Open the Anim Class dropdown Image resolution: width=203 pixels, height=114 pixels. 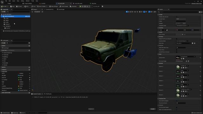click(183, 43)
